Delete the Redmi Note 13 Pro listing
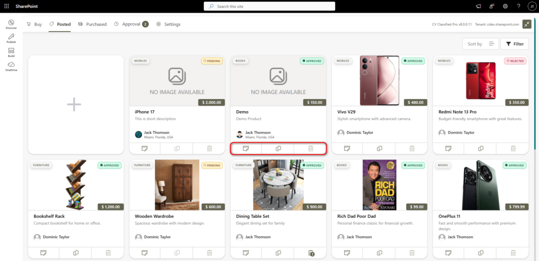539x261 pixels. 513,148
